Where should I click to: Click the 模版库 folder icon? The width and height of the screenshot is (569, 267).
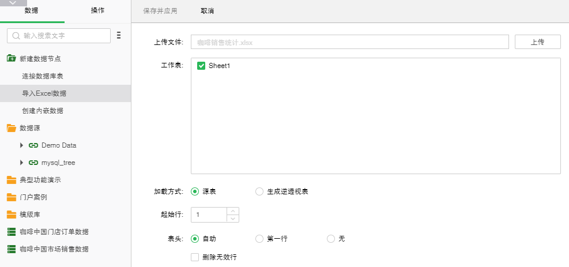click(11, 215)
